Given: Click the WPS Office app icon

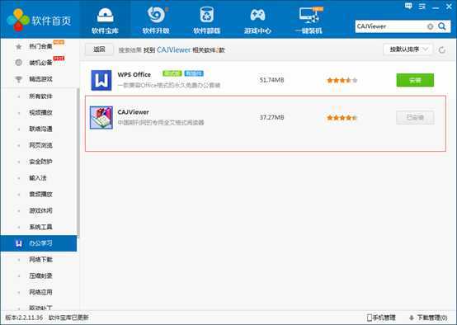Looking at the screenshot, I should point(101,80).
